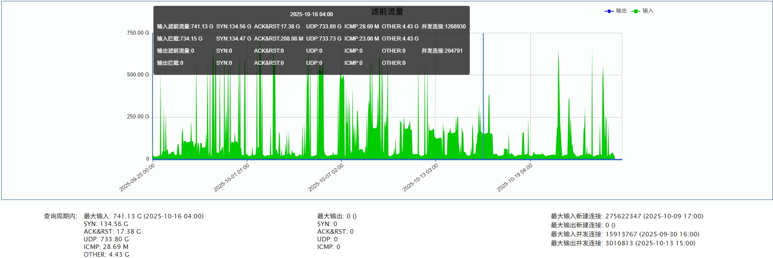Click the 500.00 G y-axis label
773x258 pixels.
[x=138, y=75]
